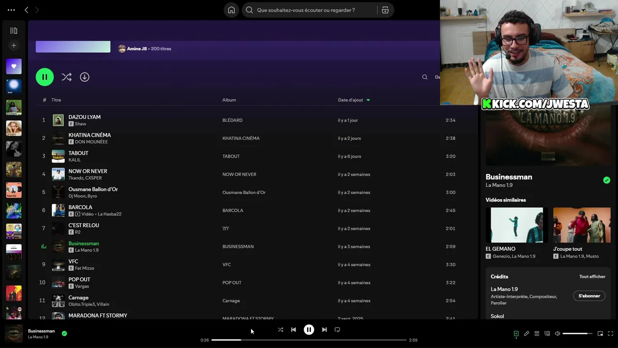Toggle shuffle next to the green button
Image resolution: width=618 pixels, height=348 pixels.
(x=67, y=77)
